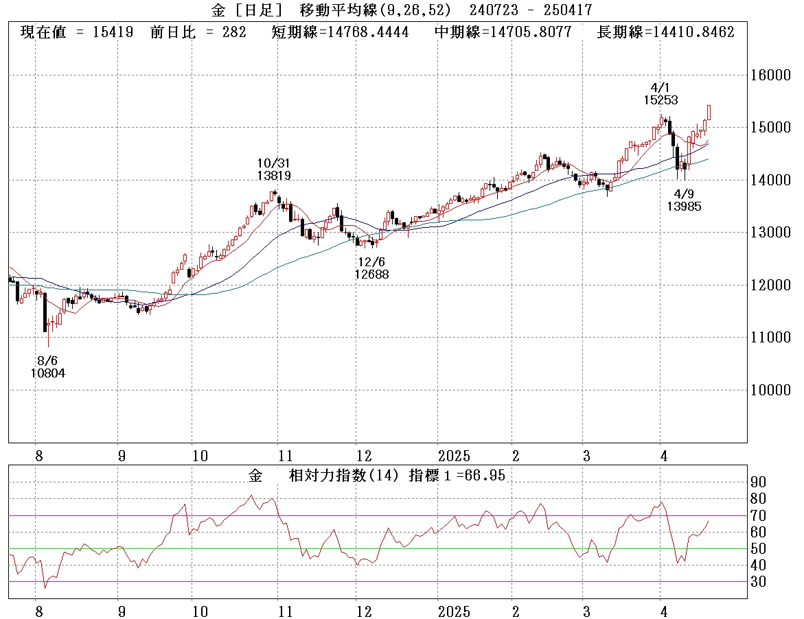804x619 pixels.
Task: Click the 長期線 value 14410.8462
Action: point(665,32)
